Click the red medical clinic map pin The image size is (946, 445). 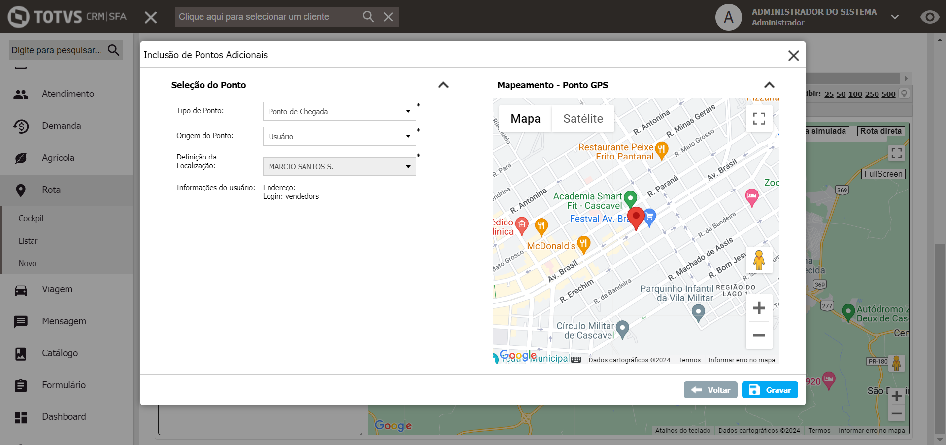click(x=522, y=225)
